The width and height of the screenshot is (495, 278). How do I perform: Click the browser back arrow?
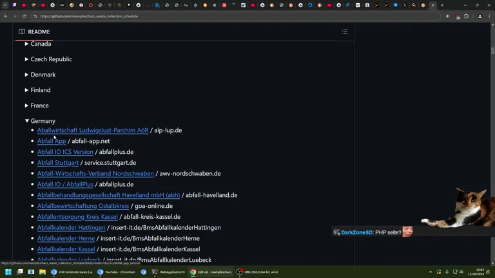click(6, 16)
